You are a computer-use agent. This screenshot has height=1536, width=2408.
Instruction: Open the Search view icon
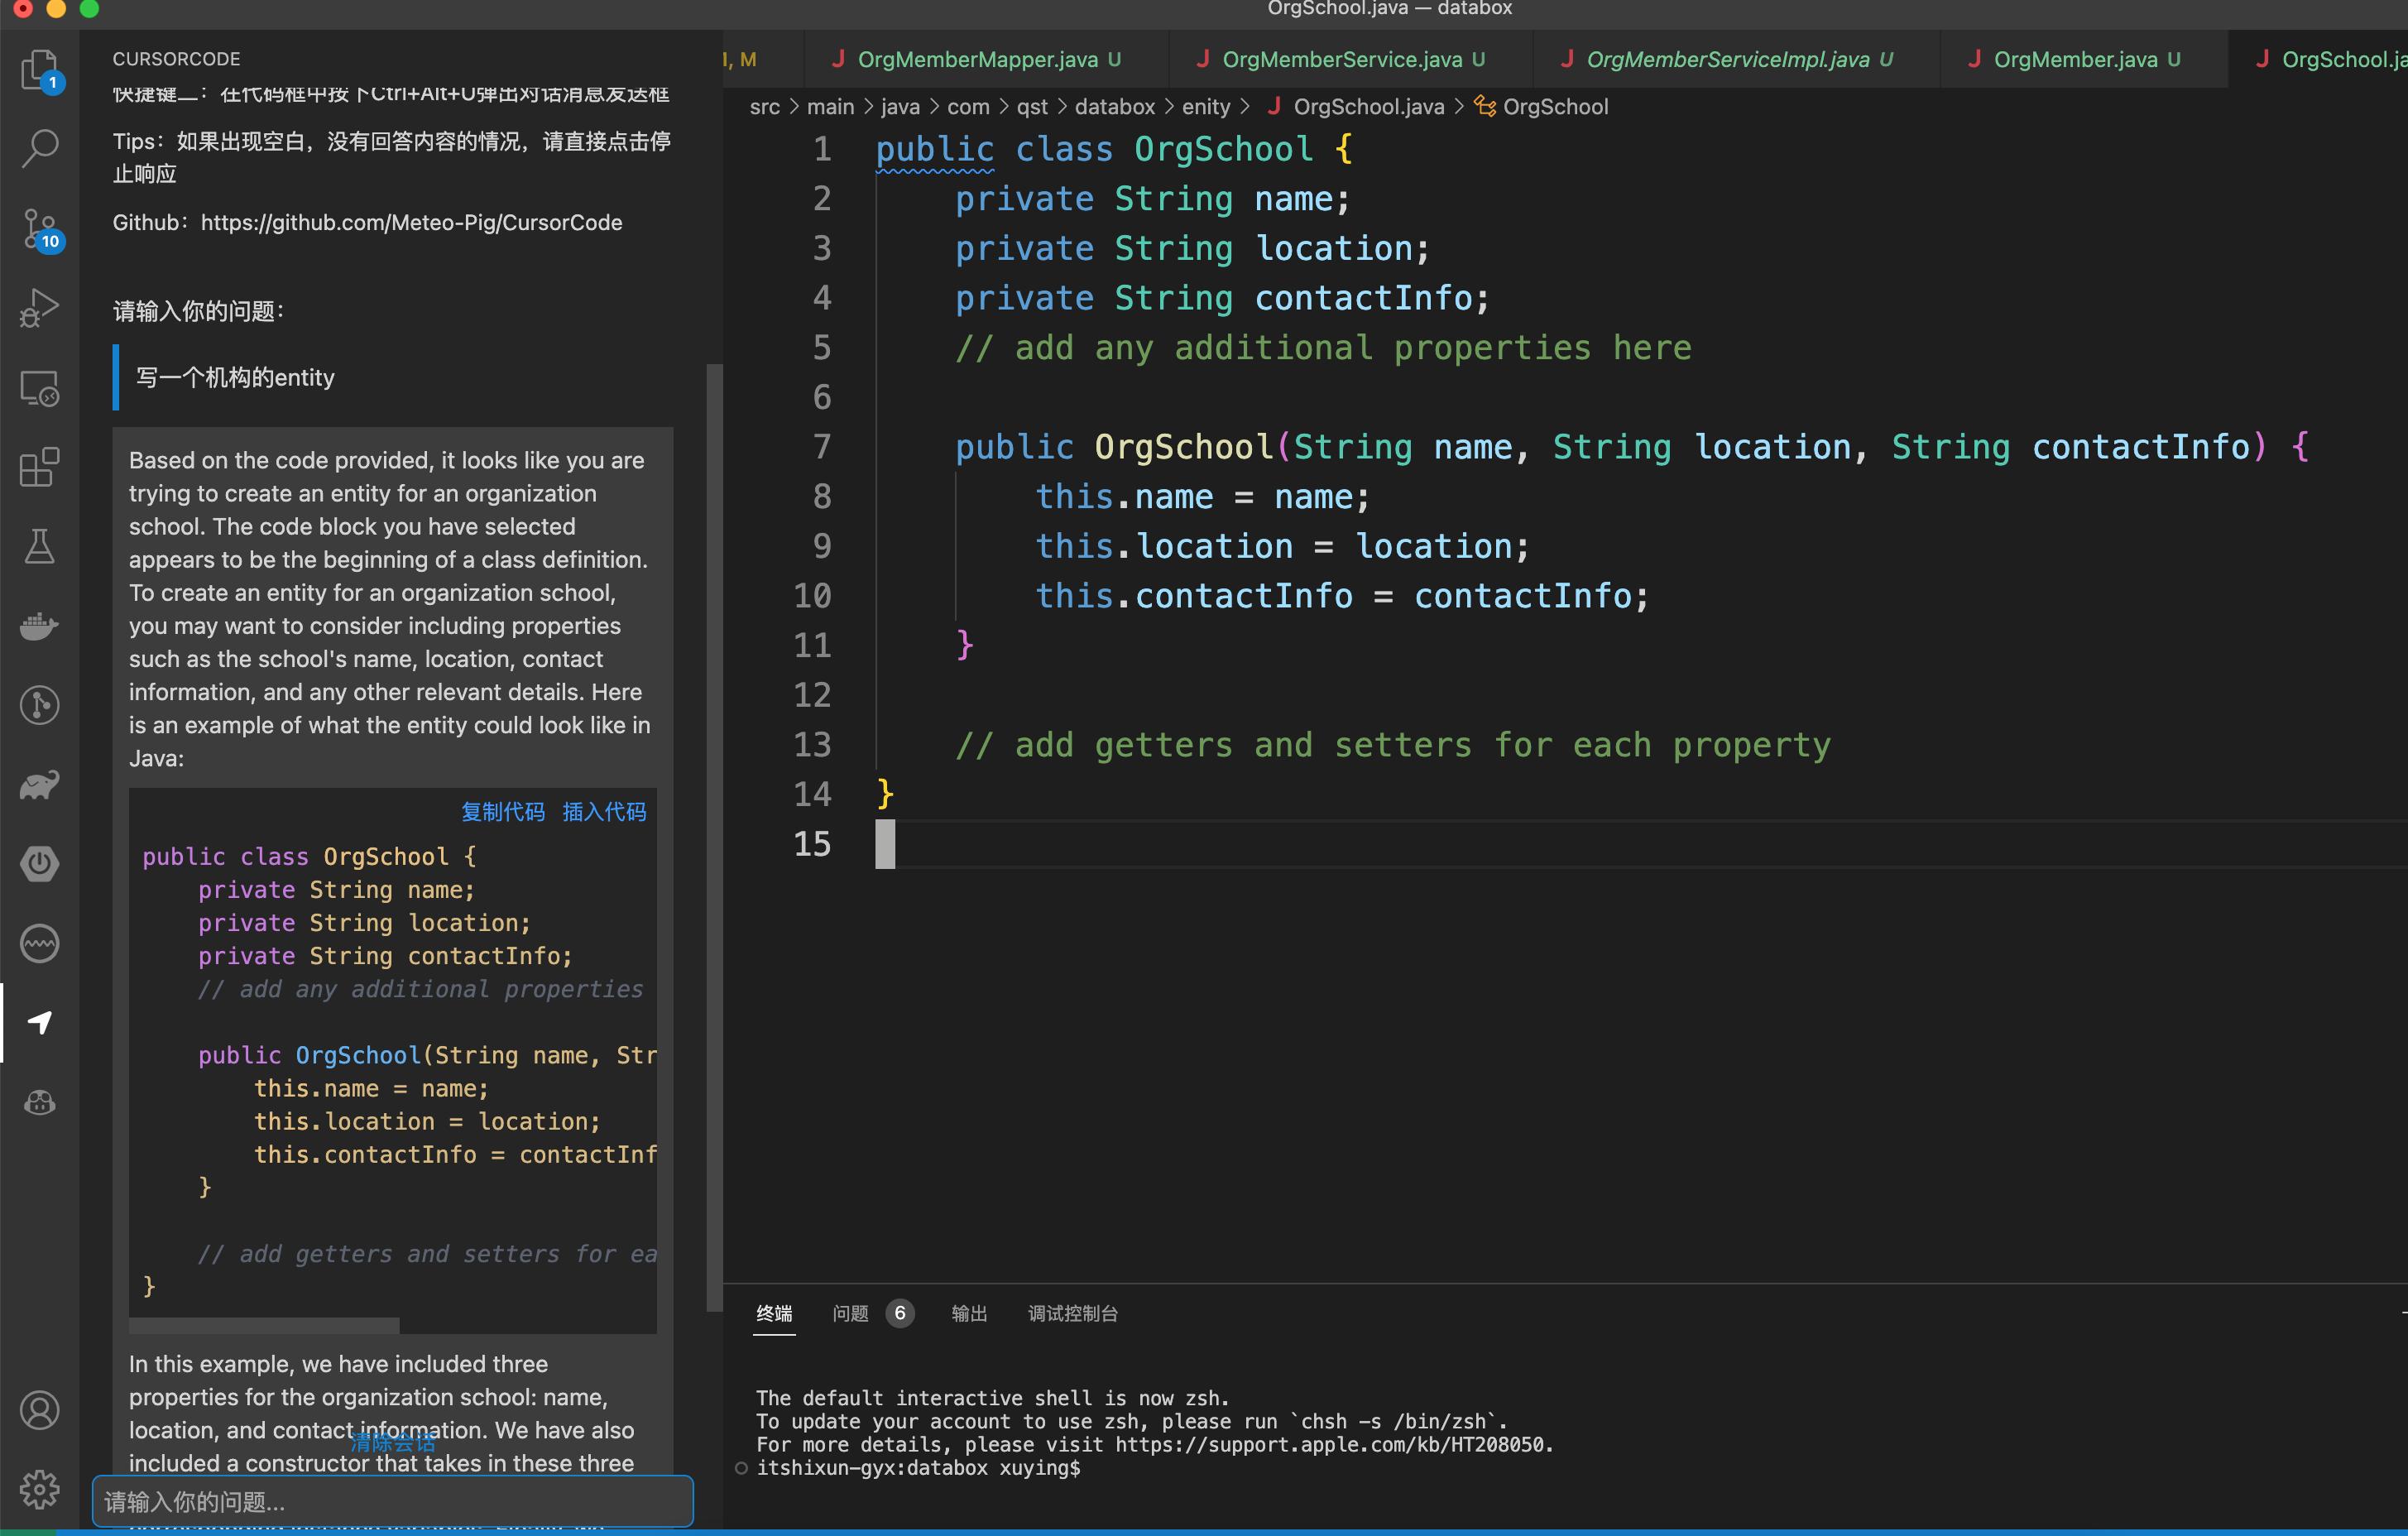39,148
